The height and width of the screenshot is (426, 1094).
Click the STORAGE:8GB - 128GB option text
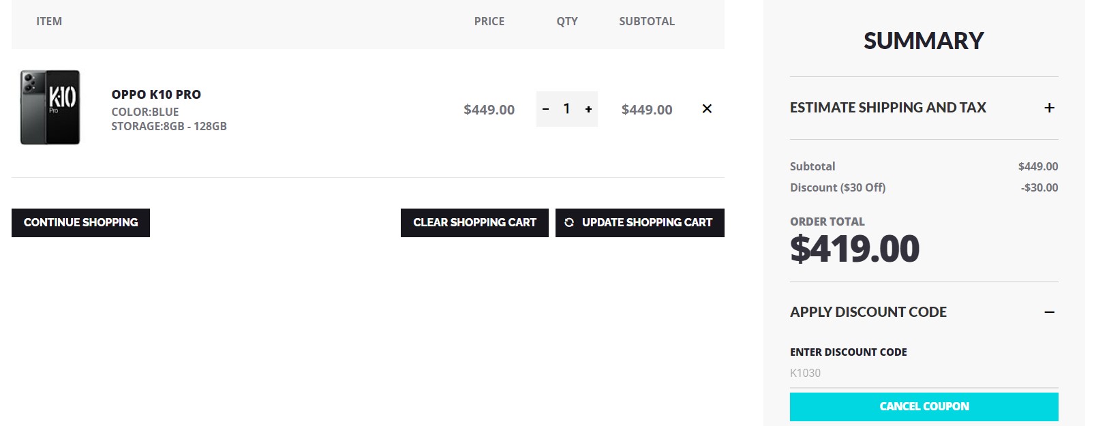(169, 126)
